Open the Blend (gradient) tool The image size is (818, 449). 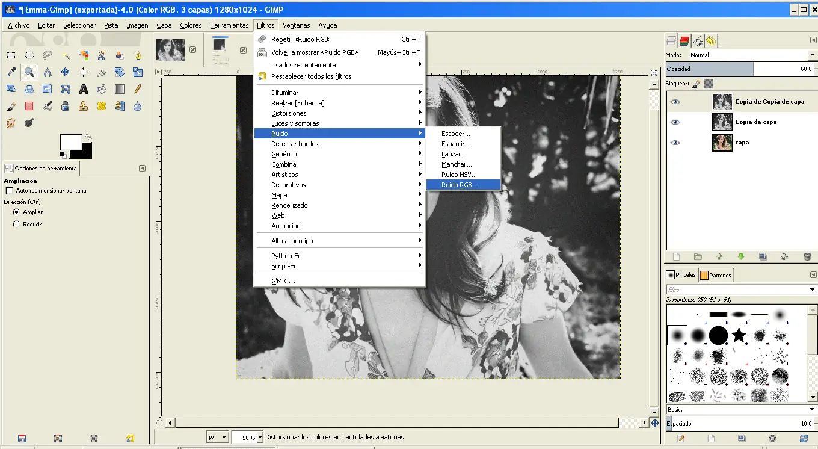120,89
